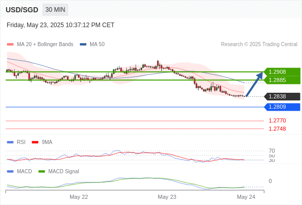
Task: Select the 1.2908 green resistance label
Action: tap(282, 72)
